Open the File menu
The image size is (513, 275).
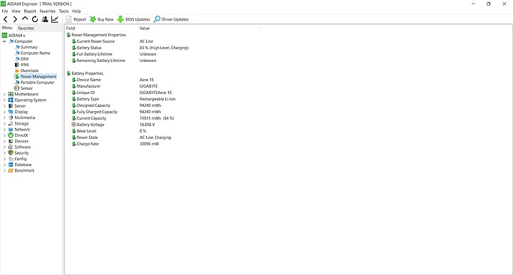[x=5, y=11]
